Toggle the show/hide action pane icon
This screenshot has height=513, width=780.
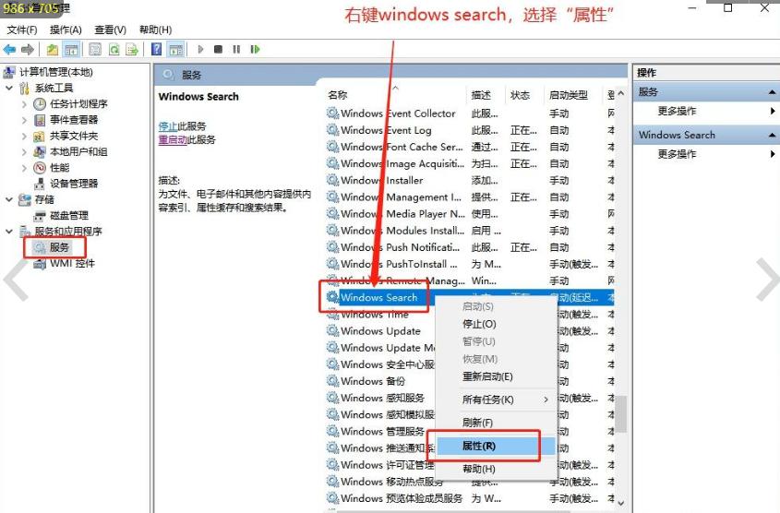(x=175, y=49)
